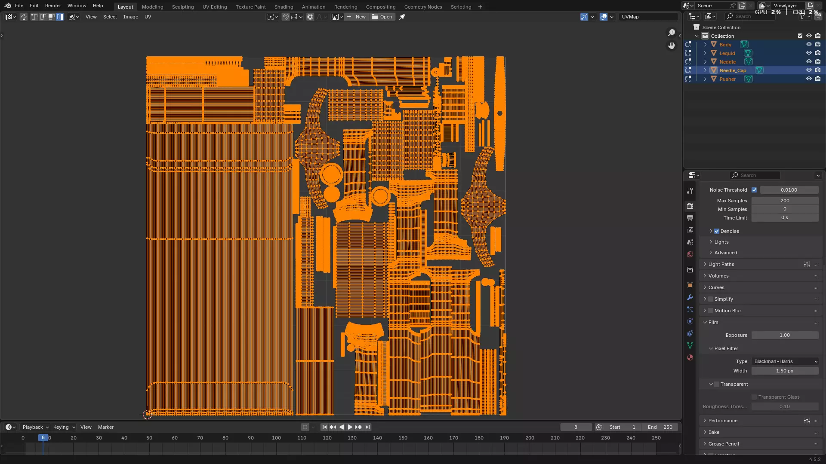826x464 pixels.
Task: Toggle the Denoise checkbox
Action: point(717,231)
